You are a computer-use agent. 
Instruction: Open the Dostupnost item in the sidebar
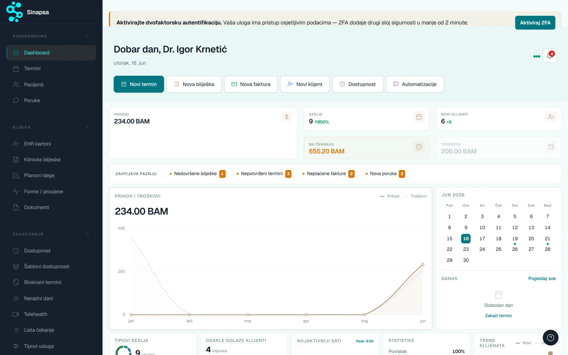[x=51, y=250]
